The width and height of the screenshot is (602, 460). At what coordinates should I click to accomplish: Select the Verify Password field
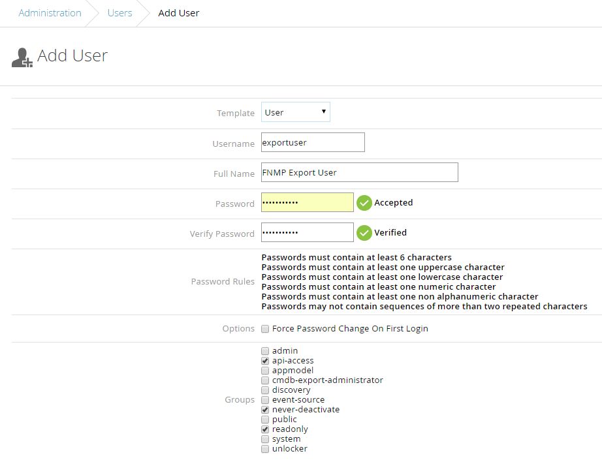pos(307,233)
